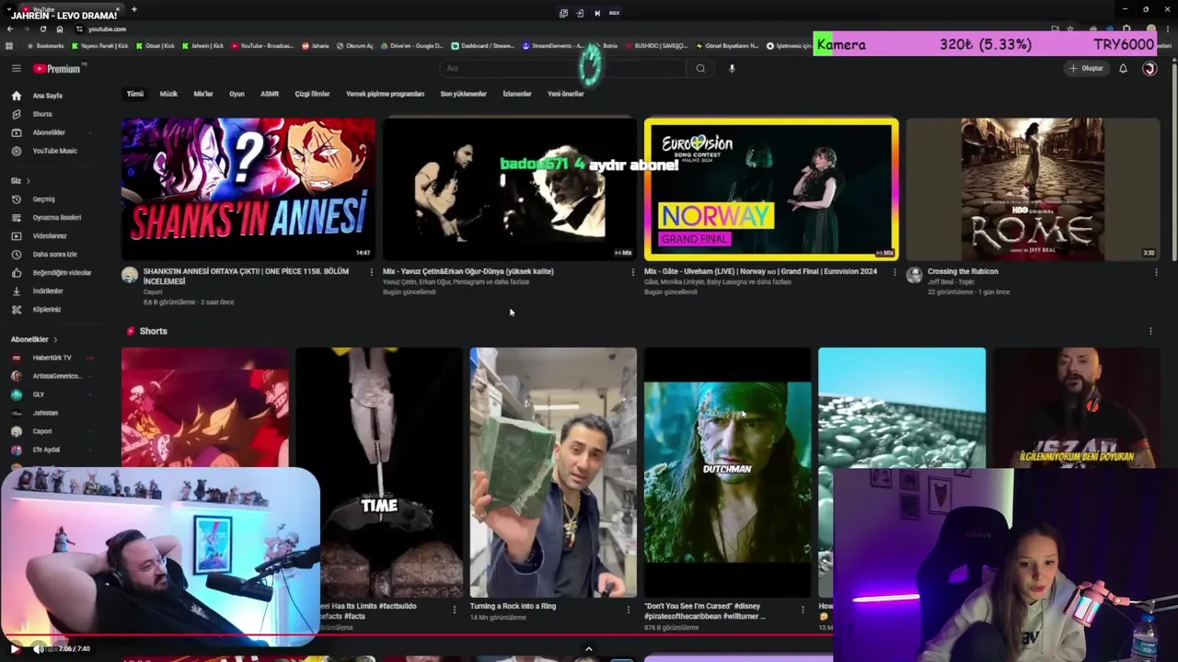The image size is (1178, 662).
Task: Select the ASMR filter chip
Action: (x=270, y=94)
